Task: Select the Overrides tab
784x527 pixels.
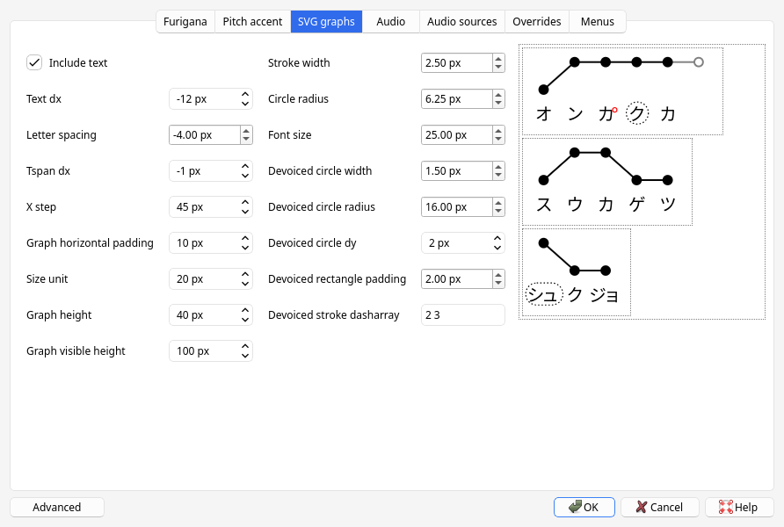Action: (536, 21)
